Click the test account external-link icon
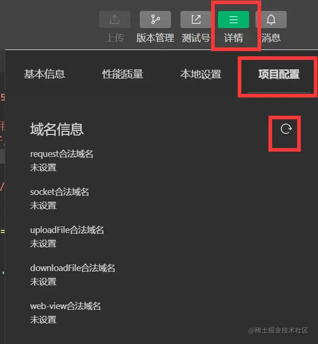Screen dimensions: 318x344 196,19
